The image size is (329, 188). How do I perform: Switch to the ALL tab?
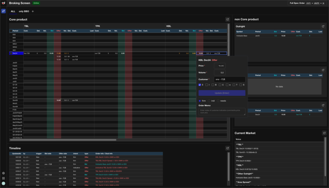[13, 11]
